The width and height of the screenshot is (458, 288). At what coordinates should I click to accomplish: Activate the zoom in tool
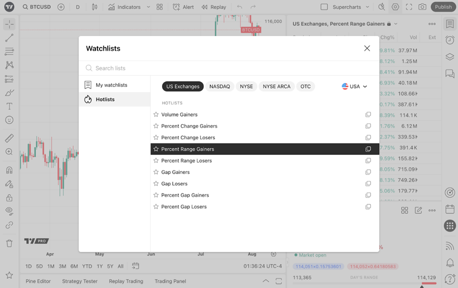[x=9, y=152]
